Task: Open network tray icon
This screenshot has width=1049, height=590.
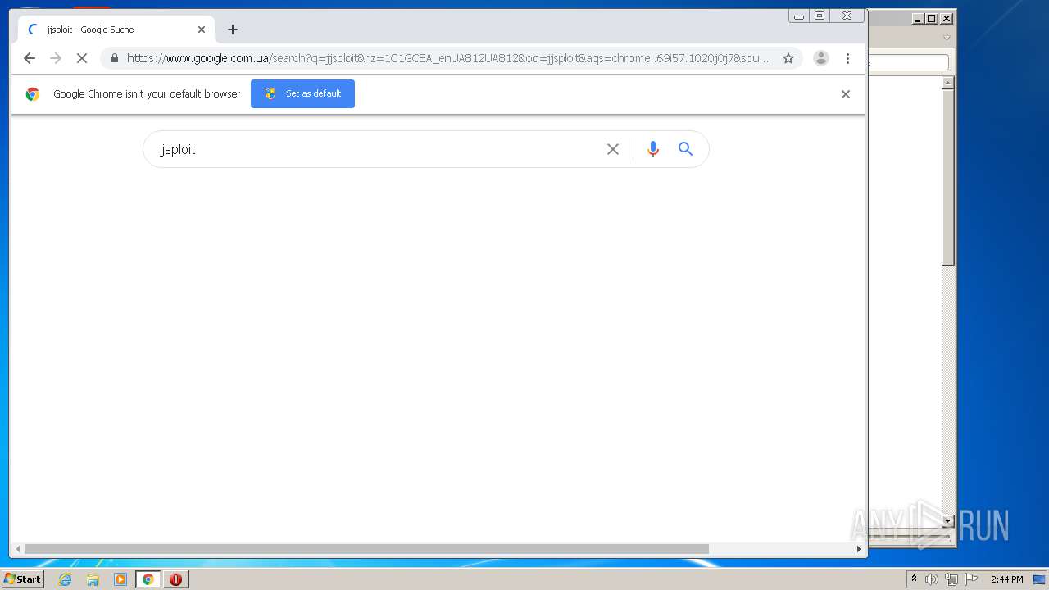Action: [x=951, y=579]
